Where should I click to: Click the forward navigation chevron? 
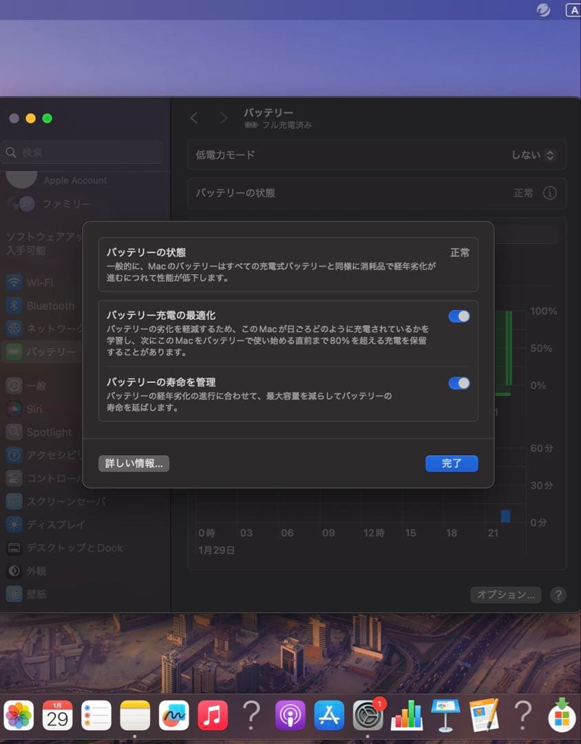click(x=224, y=118)
